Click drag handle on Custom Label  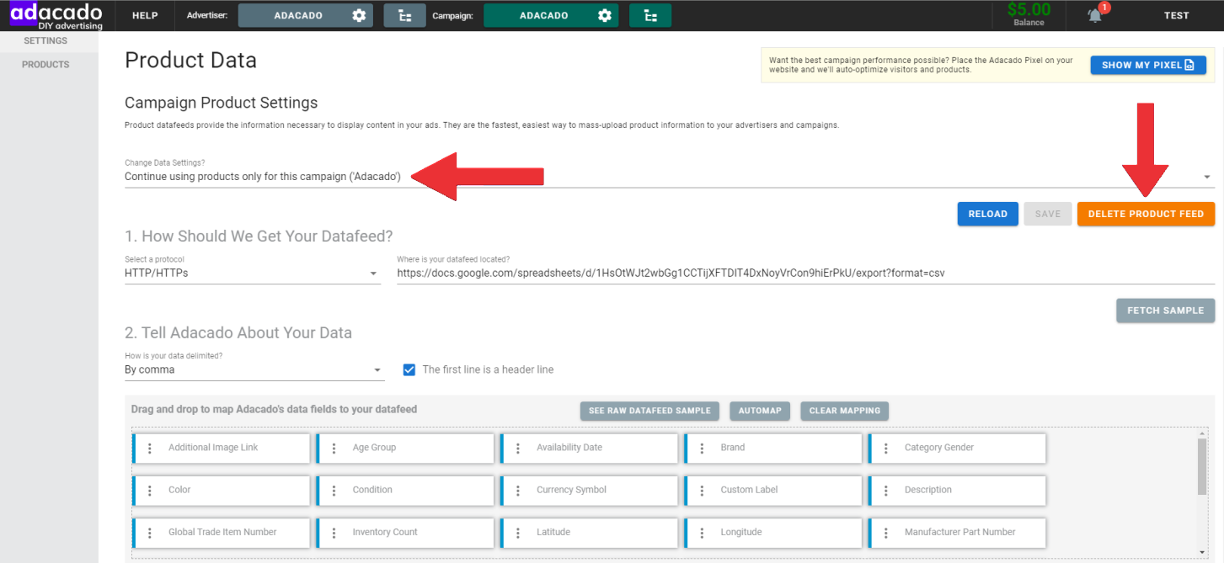pos(702,490)
